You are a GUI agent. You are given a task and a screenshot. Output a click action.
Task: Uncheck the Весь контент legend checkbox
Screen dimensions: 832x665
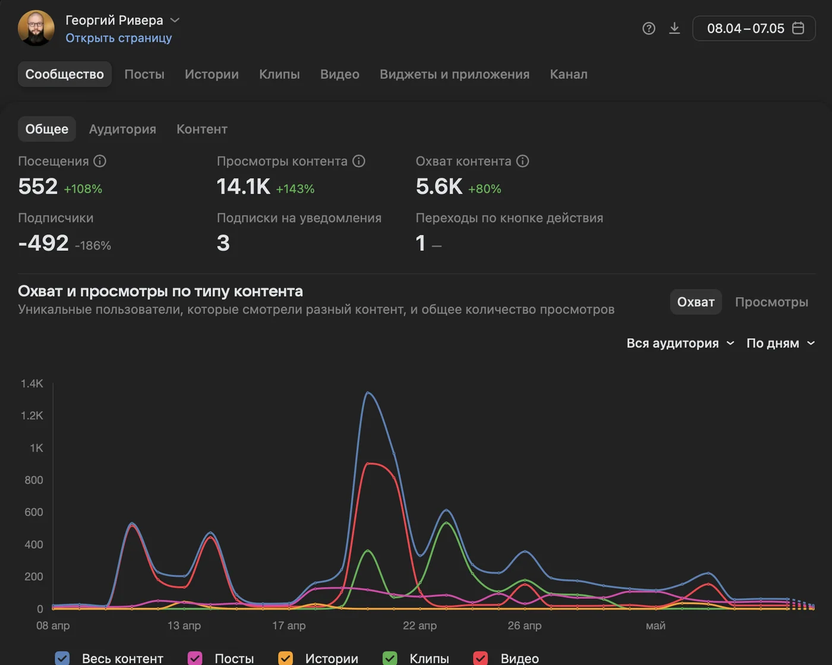coord(62,658)
